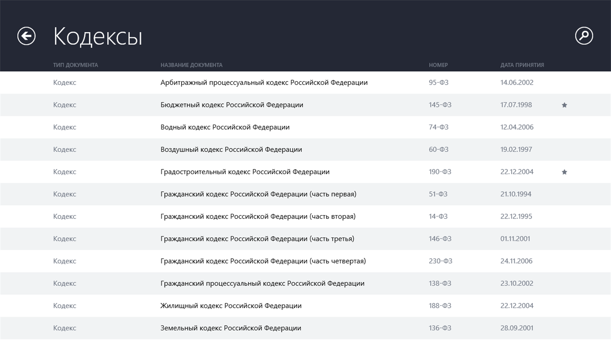Click the Номер column header
Image resolution: width=611 pixels, height=343 pixels.
coord(438,65)
